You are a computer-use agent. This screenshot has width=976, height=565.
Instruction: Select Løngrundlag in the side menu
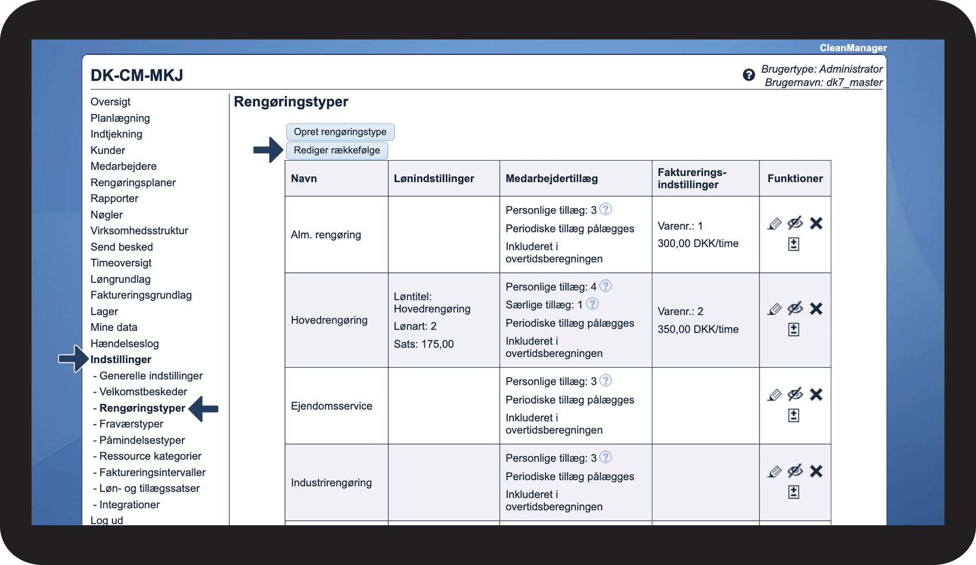[120, 279]
